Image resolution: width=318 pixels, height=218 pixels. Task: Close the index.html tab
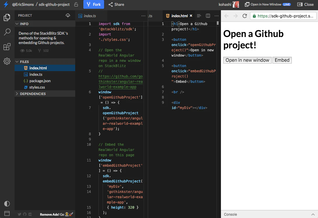(x=191, y=16)
